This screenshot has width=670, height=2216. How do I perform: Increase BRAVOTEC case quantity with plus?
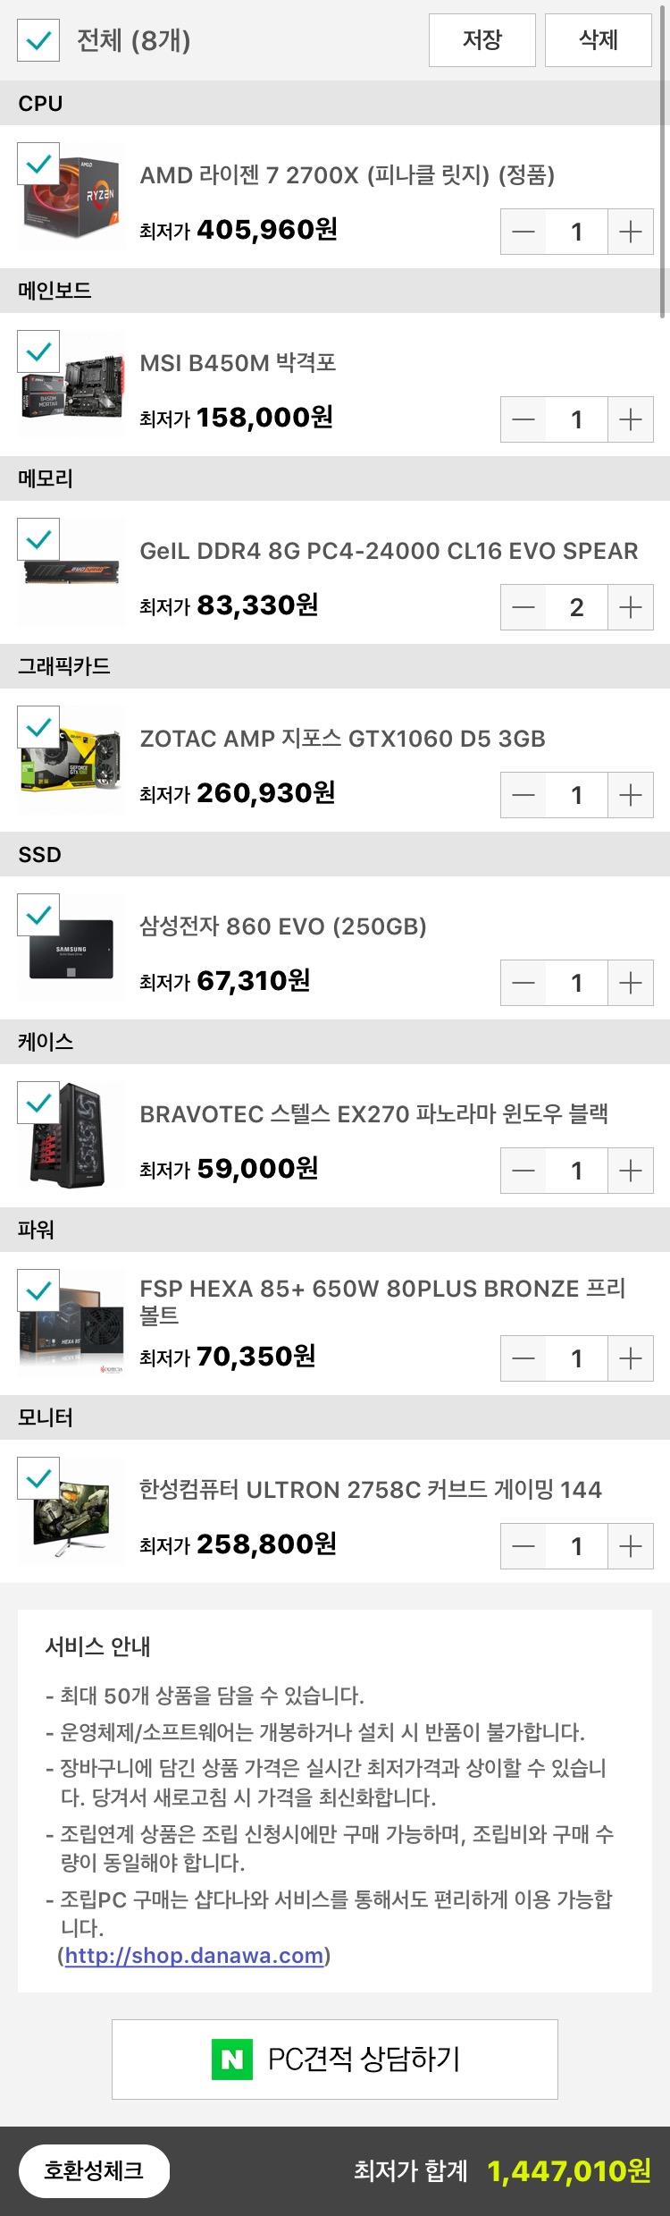tap(631, 1171)
